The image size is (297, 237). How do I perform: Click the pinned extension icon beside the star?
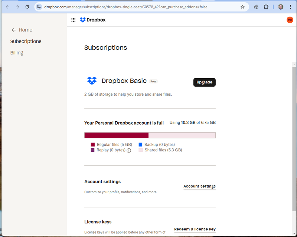(256, 7)
